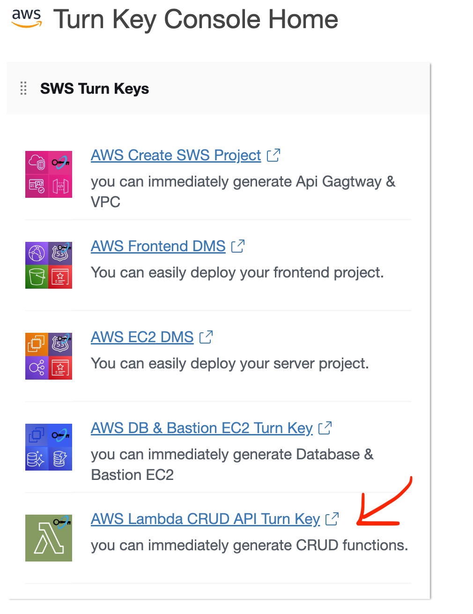This screenshot has width=473, height=614.
Task: Click the AWS logo in the header
Action: click(x=27, y=19)
